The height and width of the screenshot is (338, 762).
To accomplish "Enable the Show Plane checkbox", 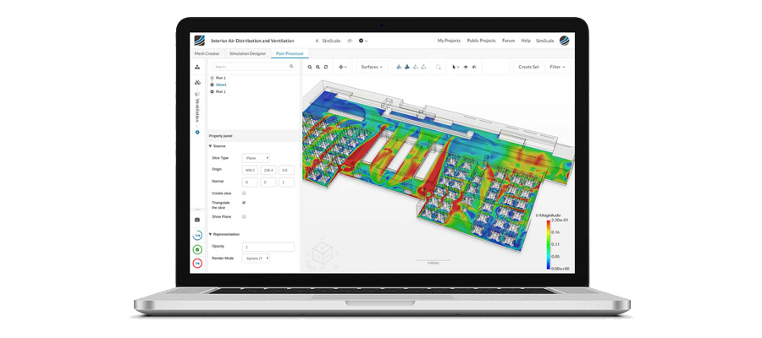I will [x=244, y=216].
